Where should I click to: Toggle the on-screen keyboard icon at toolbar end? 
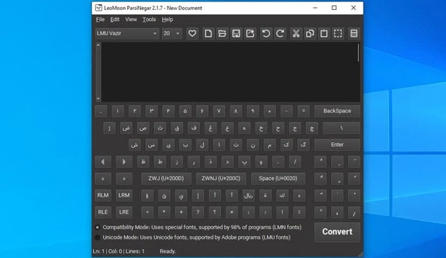(x=354, y=34)
